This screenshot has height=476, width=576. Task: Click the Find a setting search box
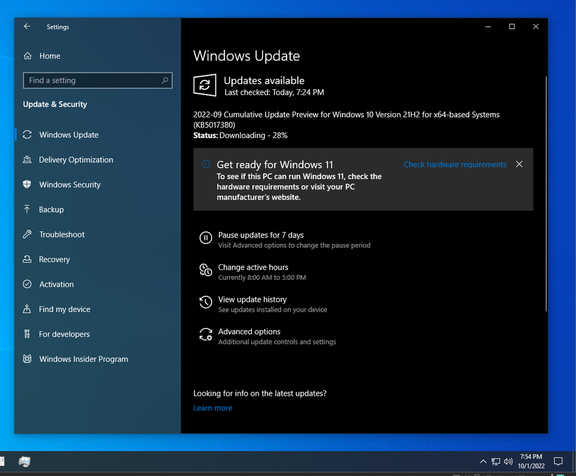(x=97, y=80)
